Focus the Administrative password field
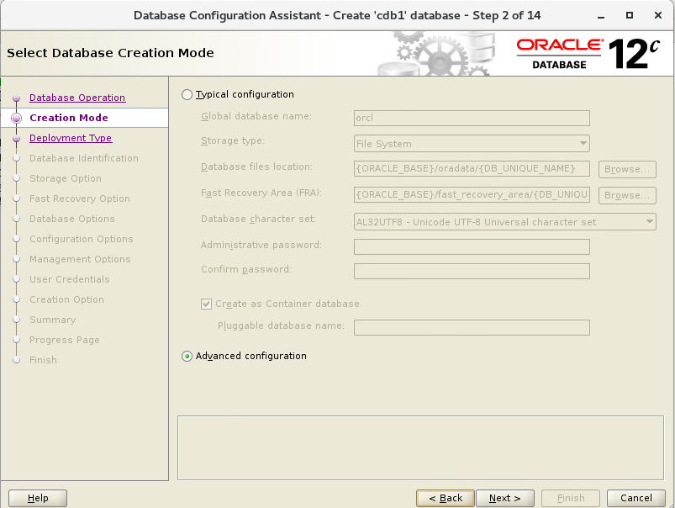 [x=472, y=247]
